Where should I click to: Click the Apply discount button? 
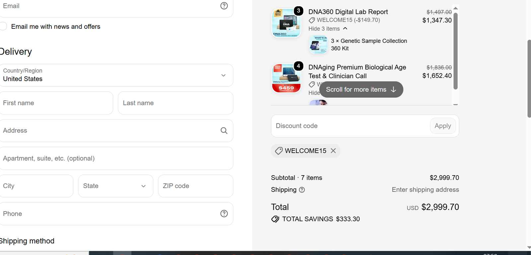pos(443,126)
